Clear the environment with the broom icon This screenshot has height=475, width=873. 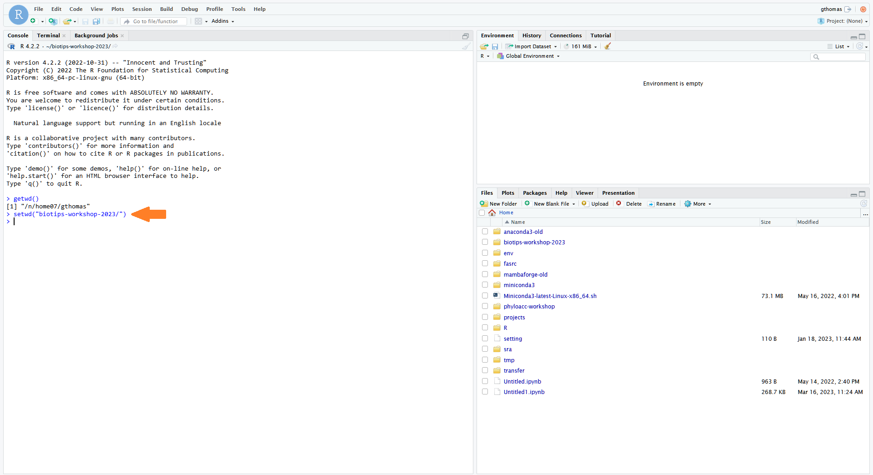pos(607,46)
